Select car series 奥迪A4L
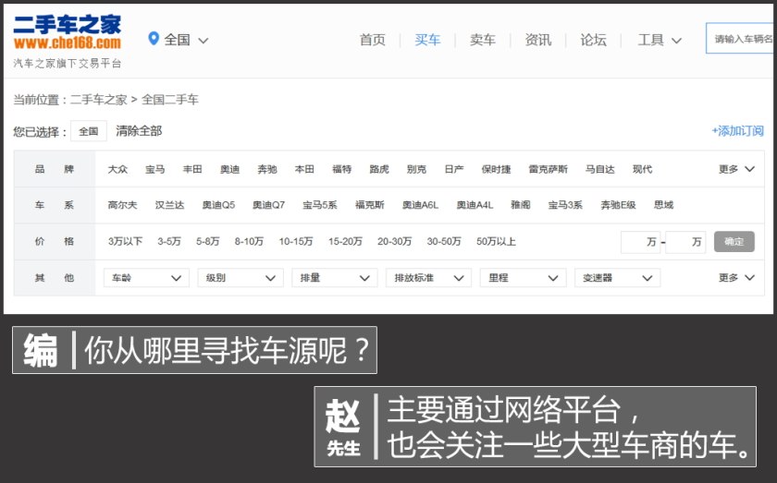This screenshot has height=483, width=777. pos(475,205)
